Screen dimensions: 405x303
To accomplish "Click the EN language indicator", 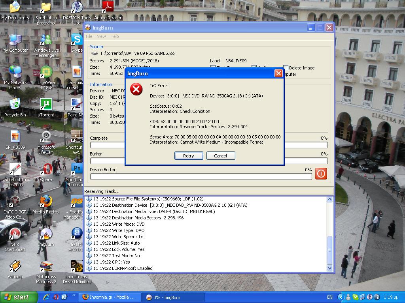I will (x=330, y=297).
